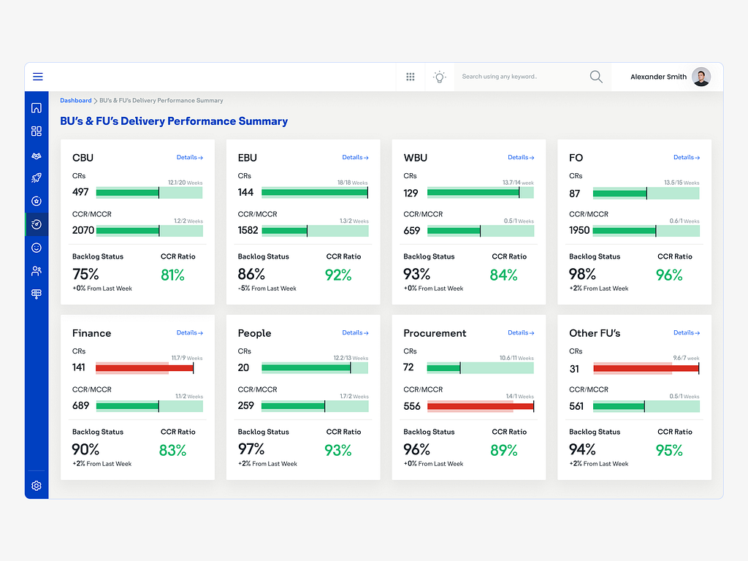Select the active performance speedometer icon

pos(37,224)
